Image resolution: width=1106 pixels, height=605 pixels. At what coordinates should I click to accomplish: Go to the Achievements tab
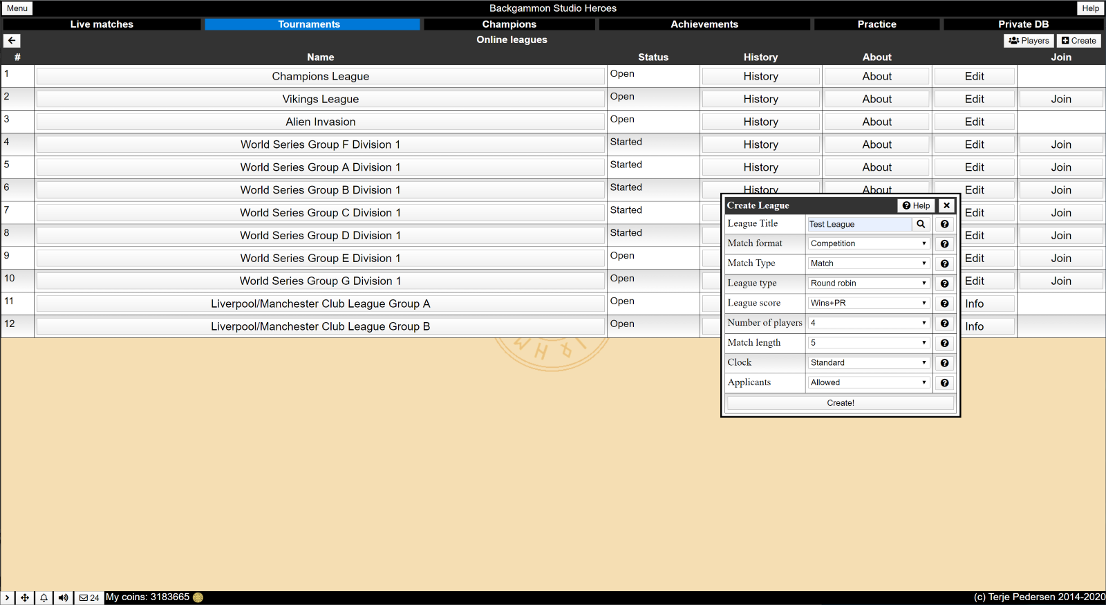pyautogui.click(x=704, y=24)
